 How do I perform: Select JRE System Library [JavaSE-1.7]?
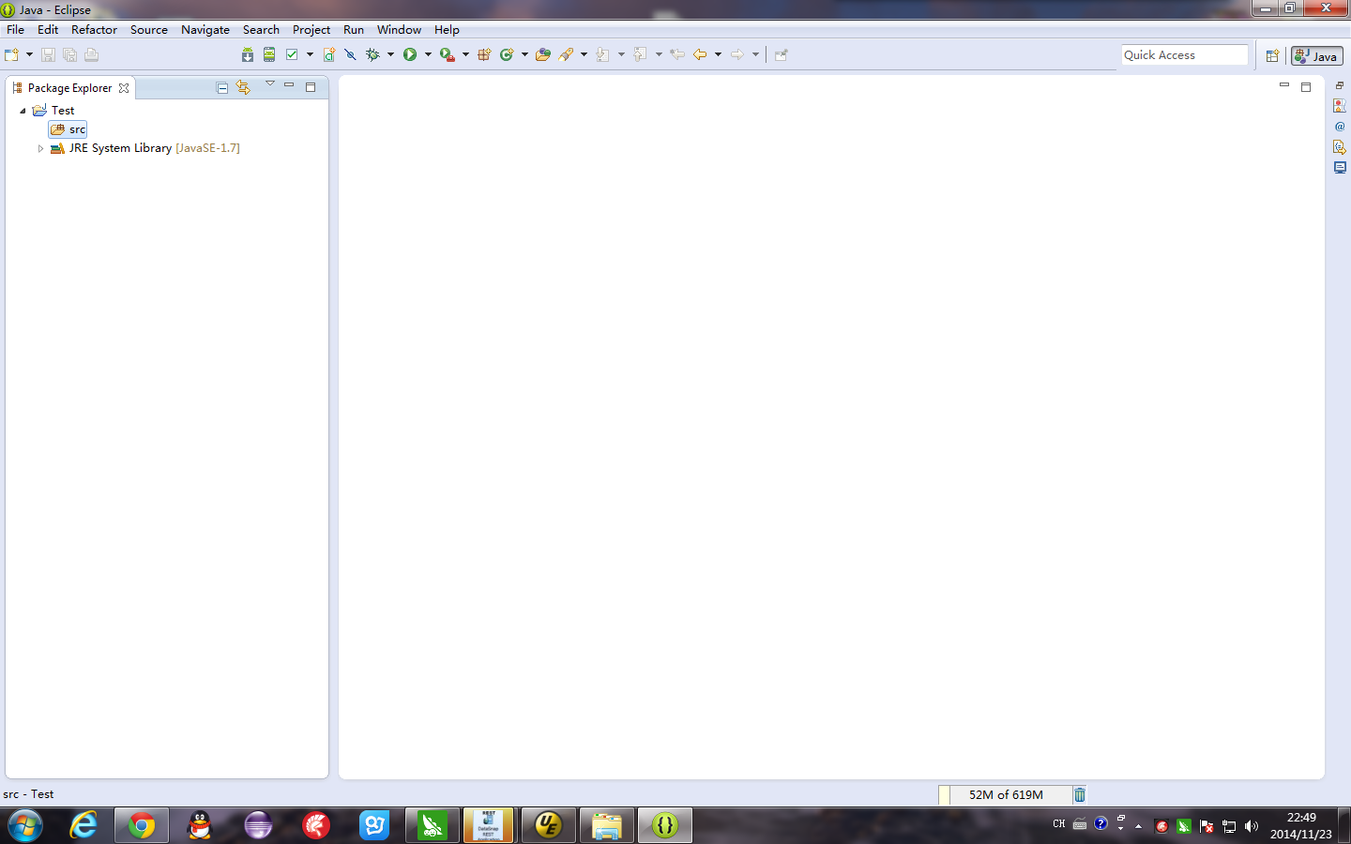[146, 148]
